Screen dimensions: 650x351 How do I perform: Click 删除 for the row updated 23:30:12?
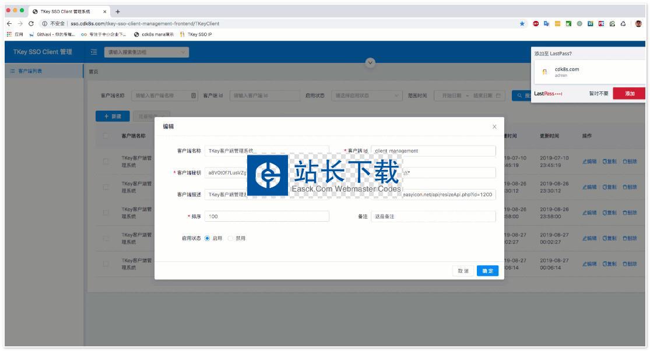630,187
